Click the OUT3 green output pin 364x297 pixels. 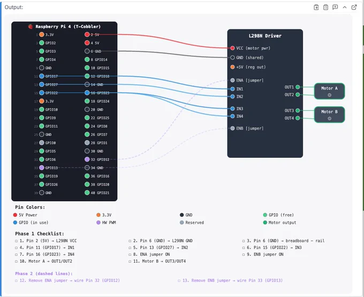click(298, 110)
